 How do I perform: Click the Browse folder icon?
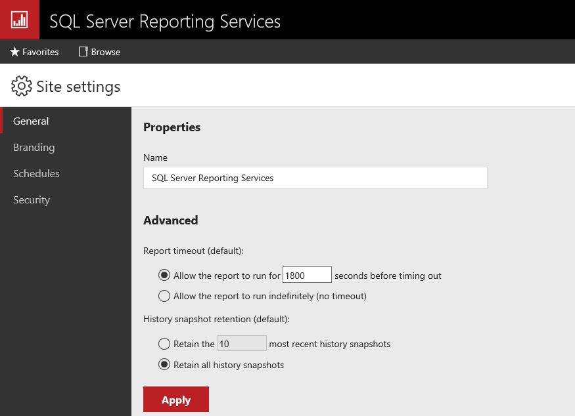tap(82, 51)
